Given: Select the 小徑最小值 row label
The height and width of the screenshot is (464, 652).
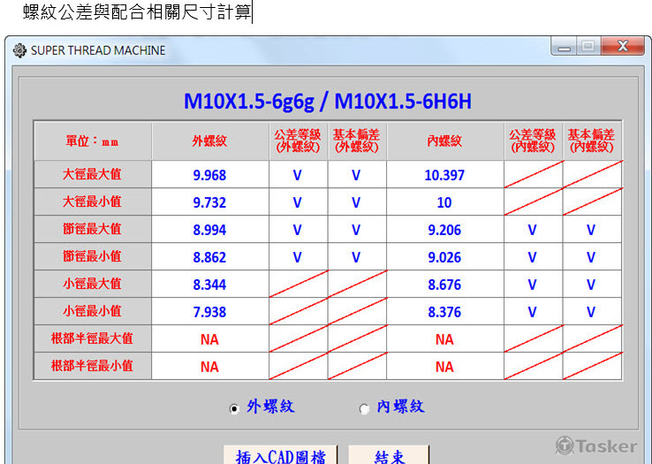Looking at the screenshot, I should [92, 311].
